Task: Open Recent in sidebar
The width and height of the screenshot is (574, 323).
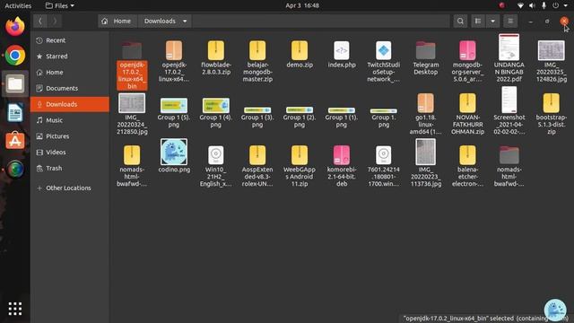Action: click(x=70, y=40)
